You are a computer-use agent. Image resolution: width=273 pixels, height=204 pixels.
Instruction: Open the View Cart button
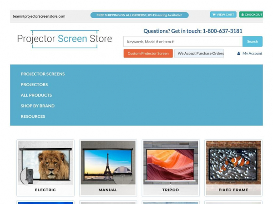tap(223, 15)
